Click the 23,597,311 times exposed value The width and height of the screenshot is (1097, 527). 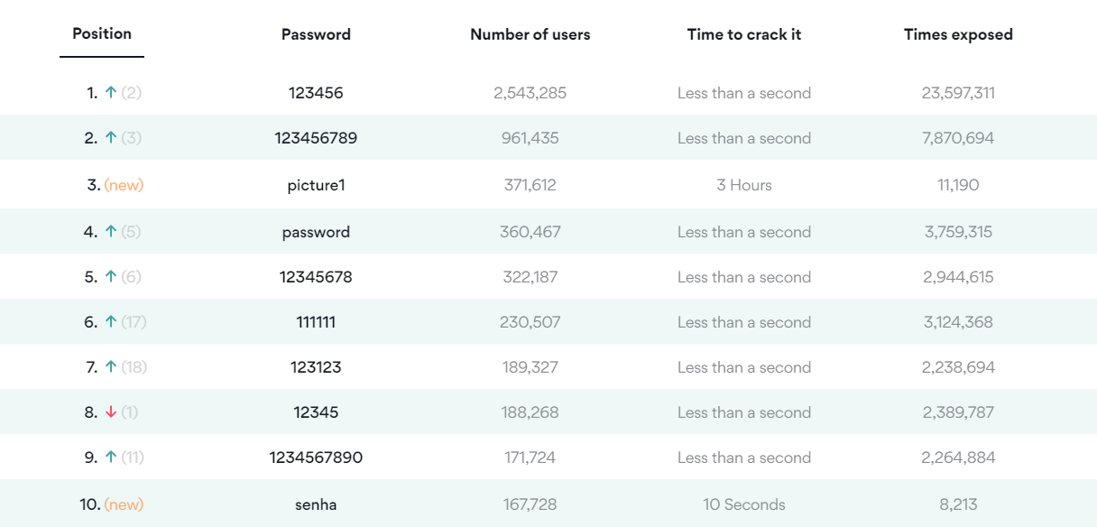point(958,93)
